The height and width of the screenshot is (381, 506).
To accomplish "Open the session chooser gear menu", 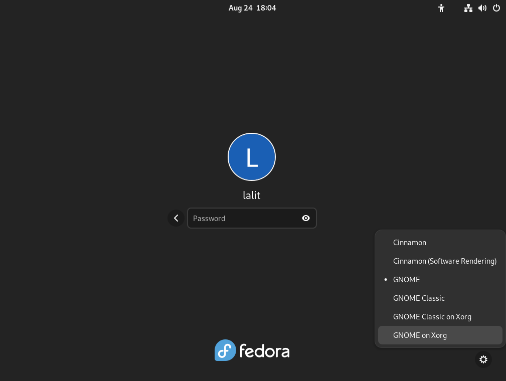I will (483, 359).
